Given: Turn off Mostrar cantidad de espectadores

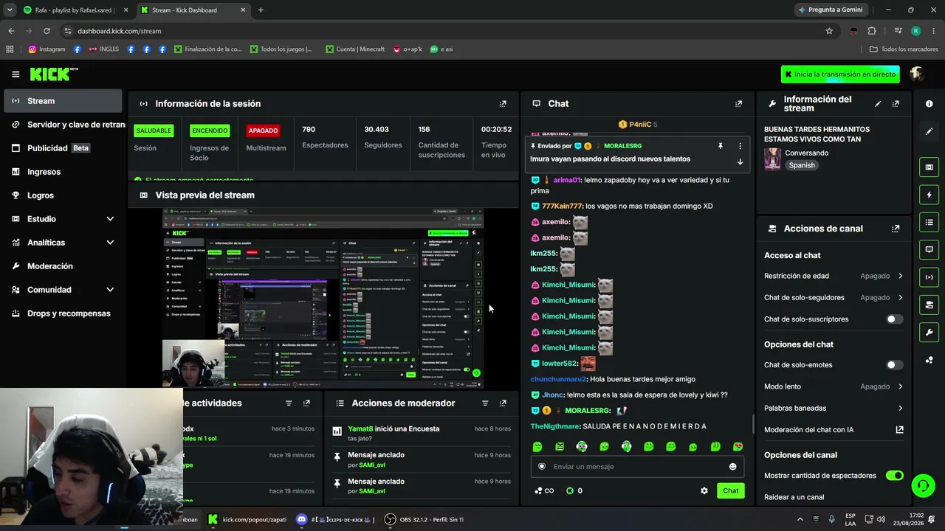Looking at the screenshot, I should click(x=894, y=476).
